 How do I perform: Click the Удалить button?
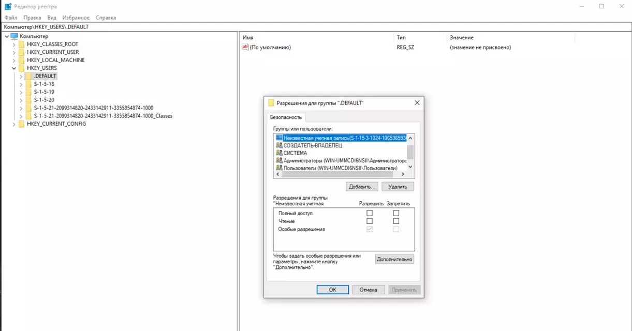(x=398, y=186)
